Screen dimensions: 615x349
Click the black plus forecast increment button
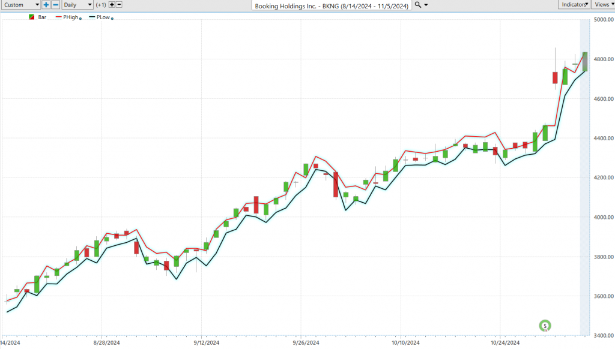click(111, 5)
